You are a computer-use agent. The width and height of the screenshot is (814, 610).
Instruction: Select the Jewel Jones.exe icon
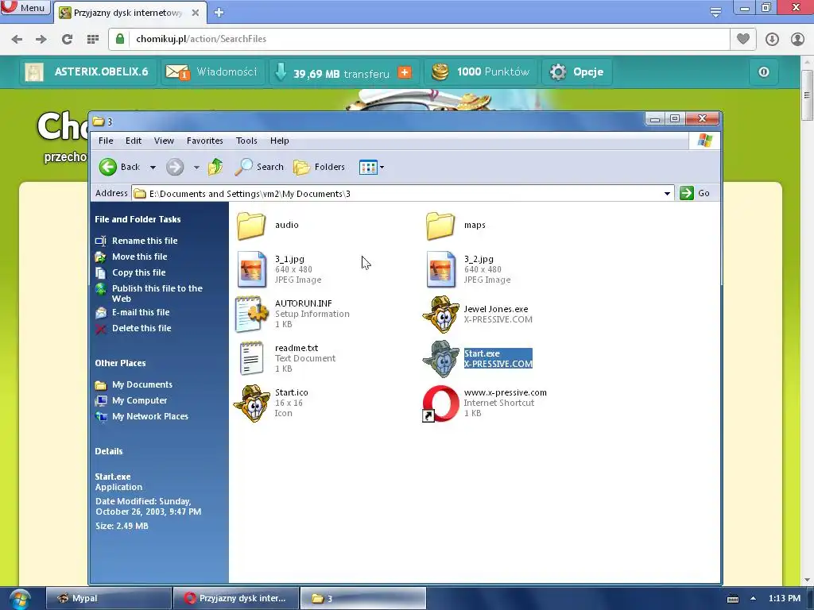(x=440, y=315)
